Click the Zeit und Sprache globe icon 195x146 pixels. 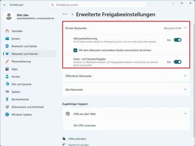pyautogui.click(x=7, y=84)
